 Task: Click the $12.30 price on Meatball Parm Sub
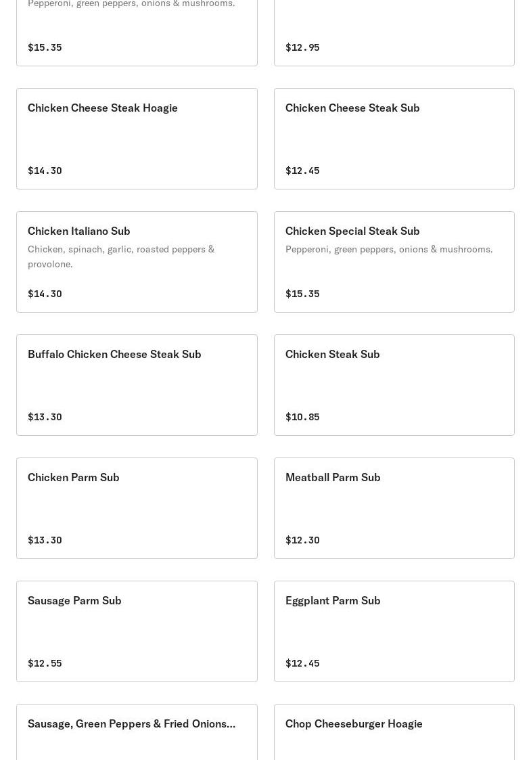(302, 540)
